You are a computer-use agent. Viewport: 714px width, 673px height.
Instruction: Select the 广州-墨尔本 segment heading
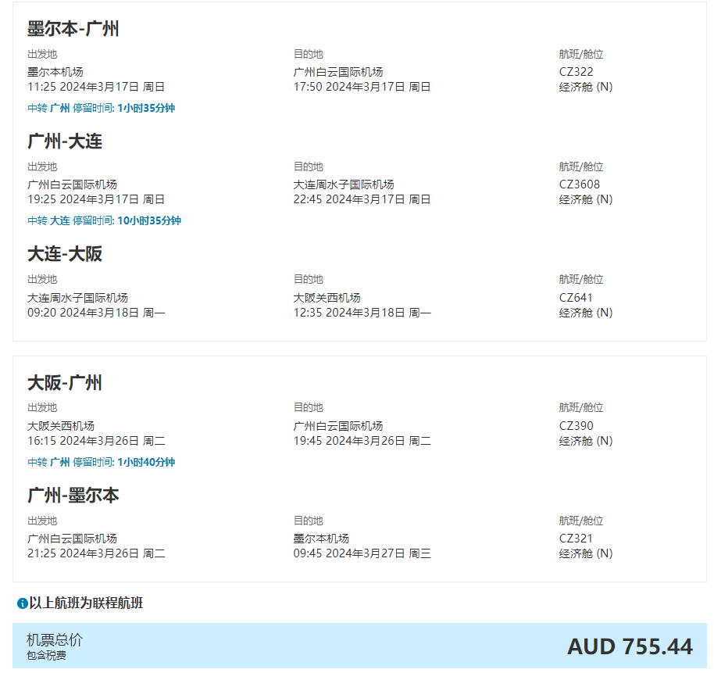(x=73, y=495)
